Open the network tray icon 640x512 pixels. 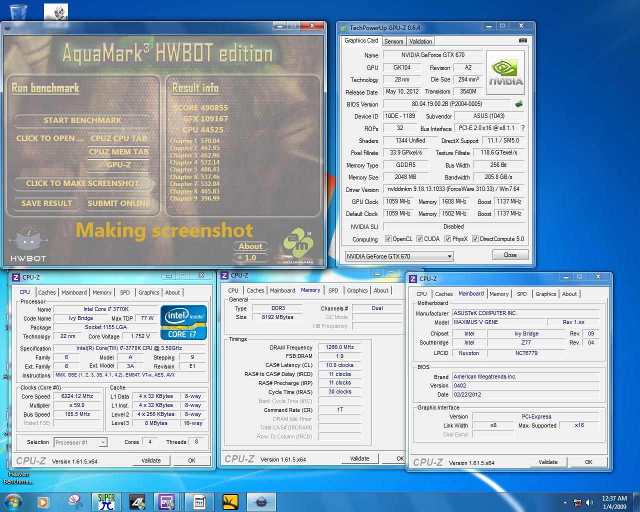click(577, 502)
